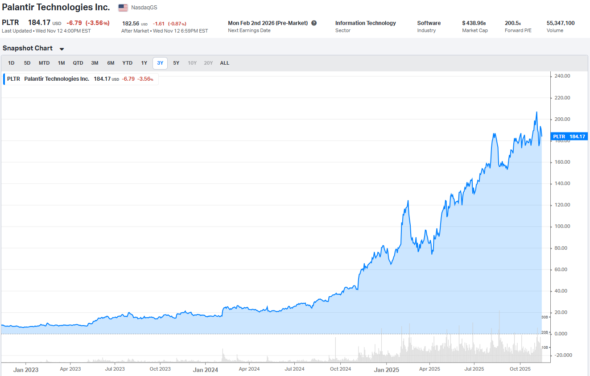The image size is (590, 376).
Task: Click the help icon next to earnings date
Action: [x=314, y=23]
